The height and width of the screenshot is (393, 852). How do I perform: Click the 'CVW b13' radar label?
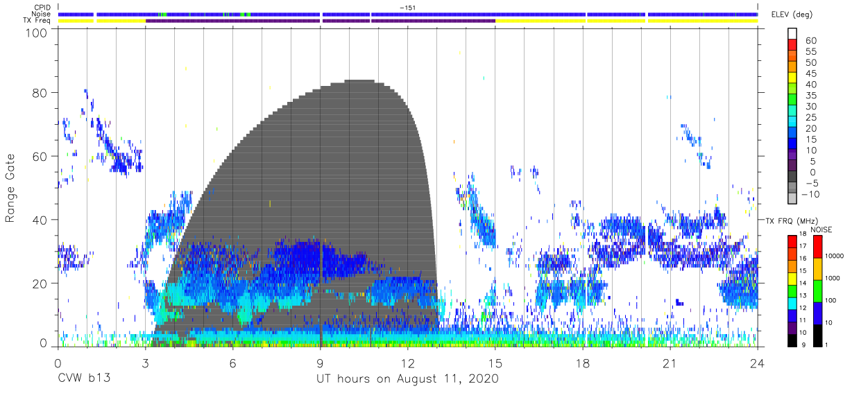click(x=83, y=379)
